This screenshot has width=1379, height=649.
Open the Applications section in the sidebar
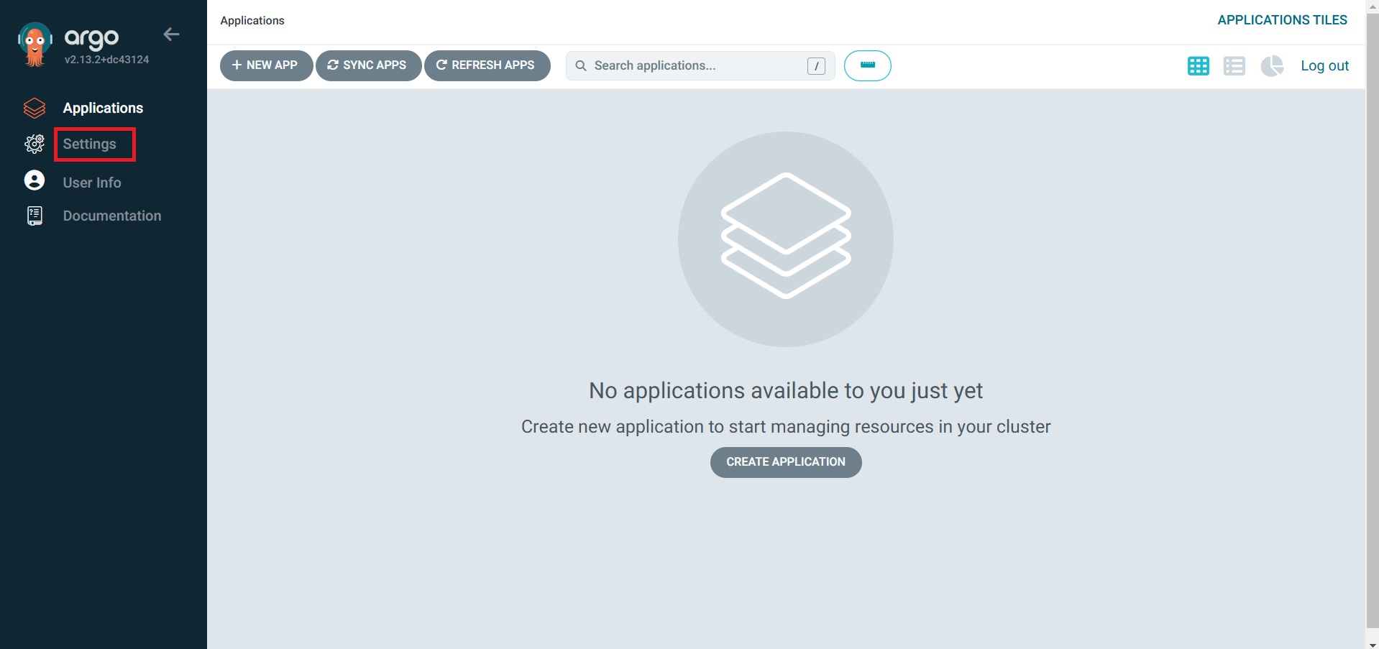[x=103, y=108]
